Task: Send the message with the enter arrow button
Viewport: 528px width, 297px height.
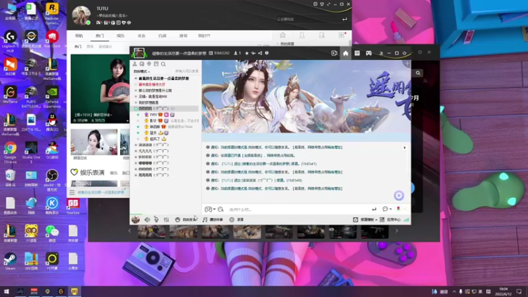Action: click(374, 209)
